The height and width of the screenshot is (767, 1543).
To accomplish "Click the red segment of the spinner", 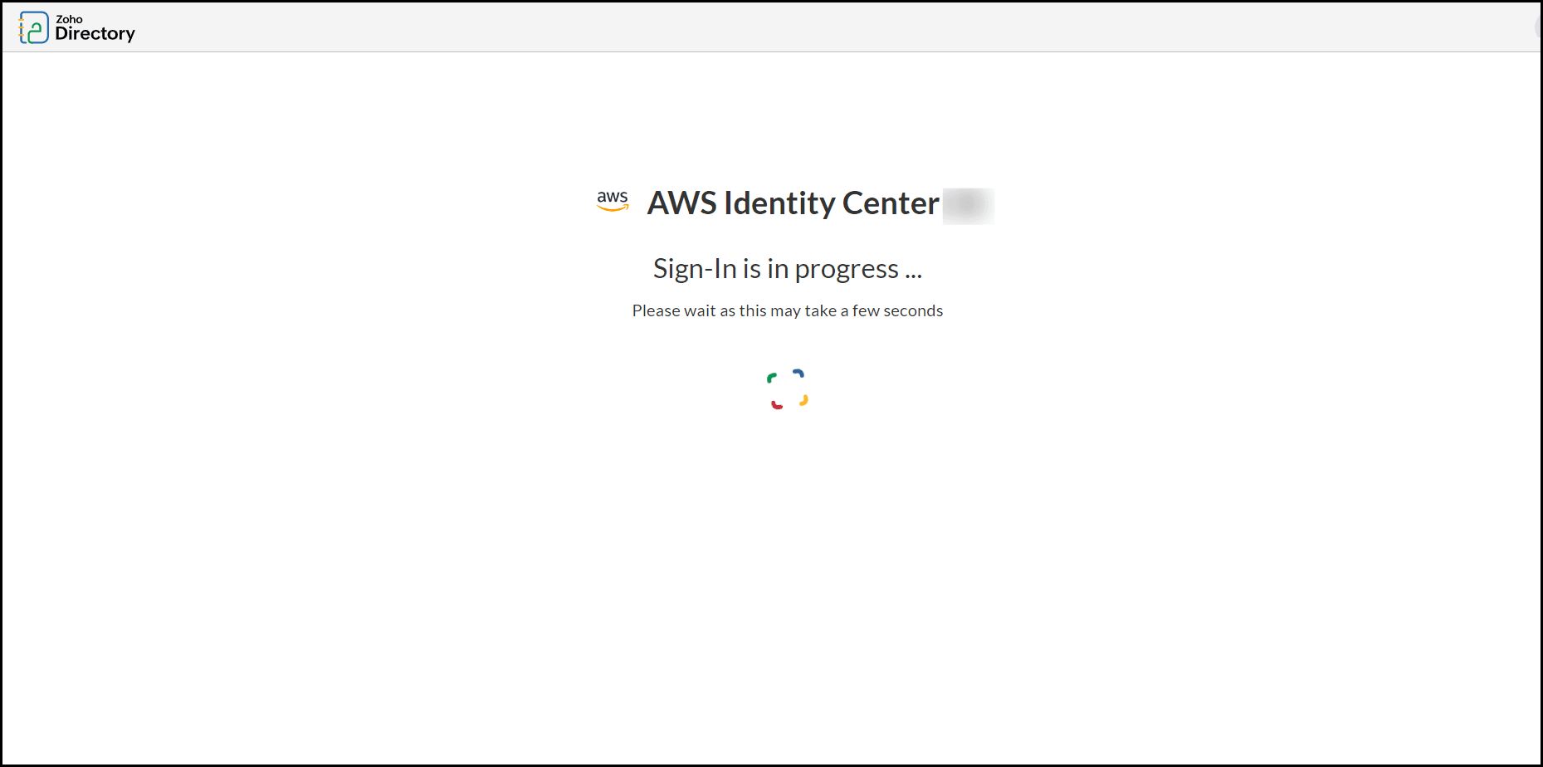I will pyautogui.click(x=777, y=404).
